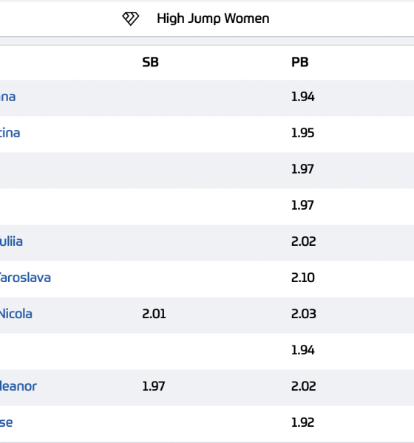This screenshot has height=443, width=414.
Task: Open the Yaroslava athlete link
Action: [25, 278]
